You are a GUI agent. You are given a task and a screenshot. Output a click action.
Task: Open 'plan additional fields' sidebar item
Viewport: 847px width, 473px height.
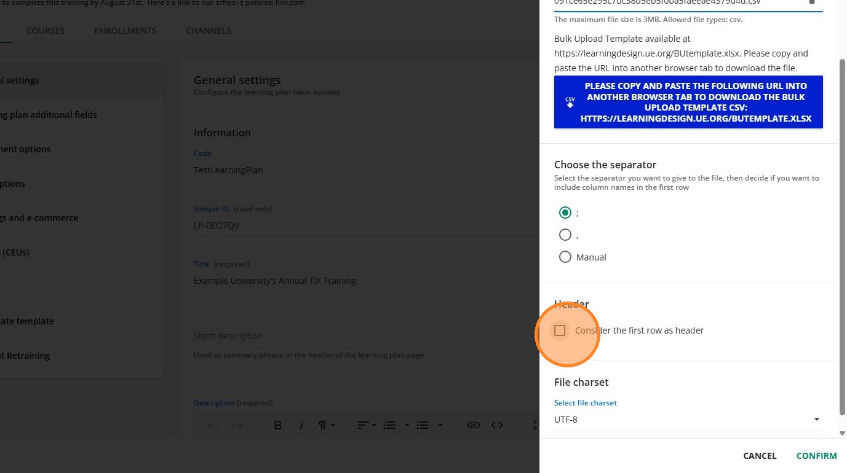(82, 115)
